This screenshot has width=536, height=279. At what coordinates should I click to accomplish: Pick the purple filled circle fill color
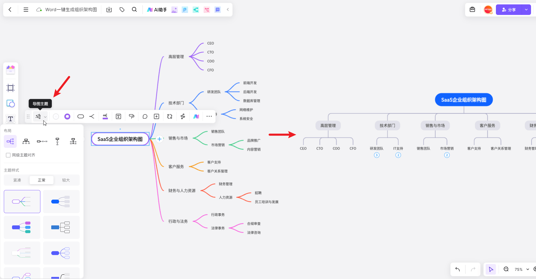(x=67, y=117)
